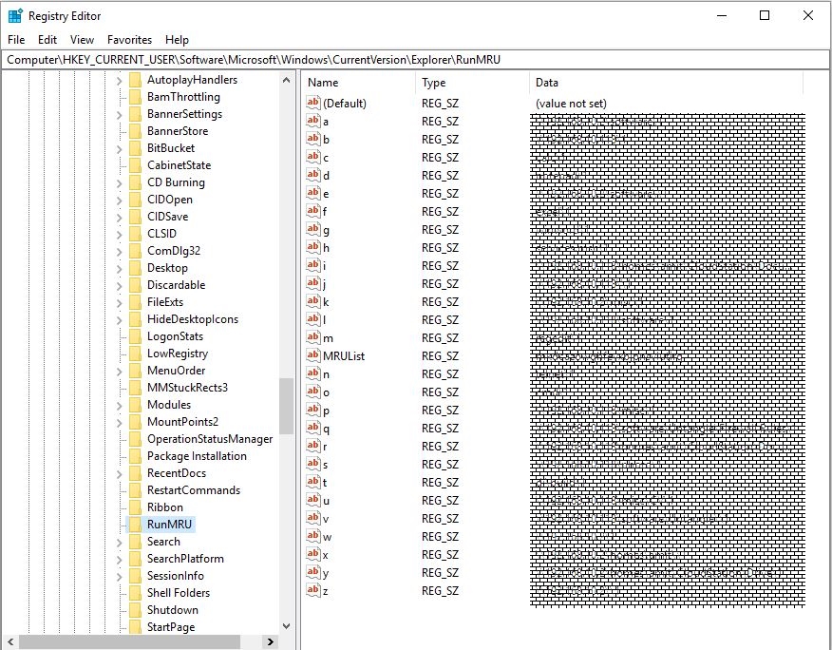832x650 pixels.
Task: Select the BamThrottling tree key
Action: [x=183, y=97]
